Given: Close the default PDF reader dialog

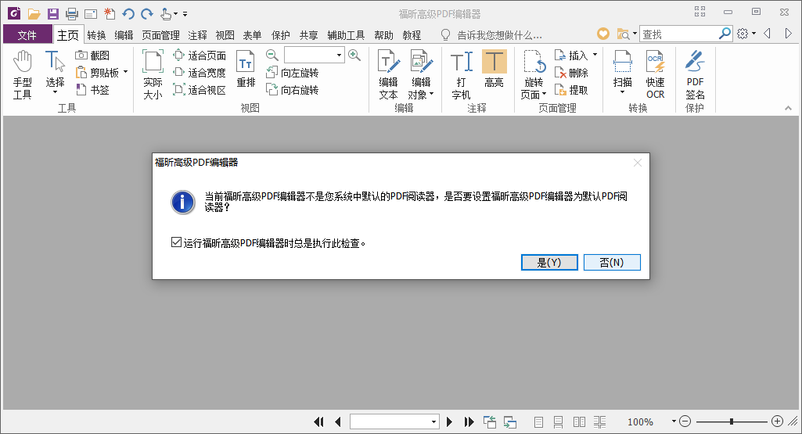Looking at the screenshot, I should (x=638, y=163).
